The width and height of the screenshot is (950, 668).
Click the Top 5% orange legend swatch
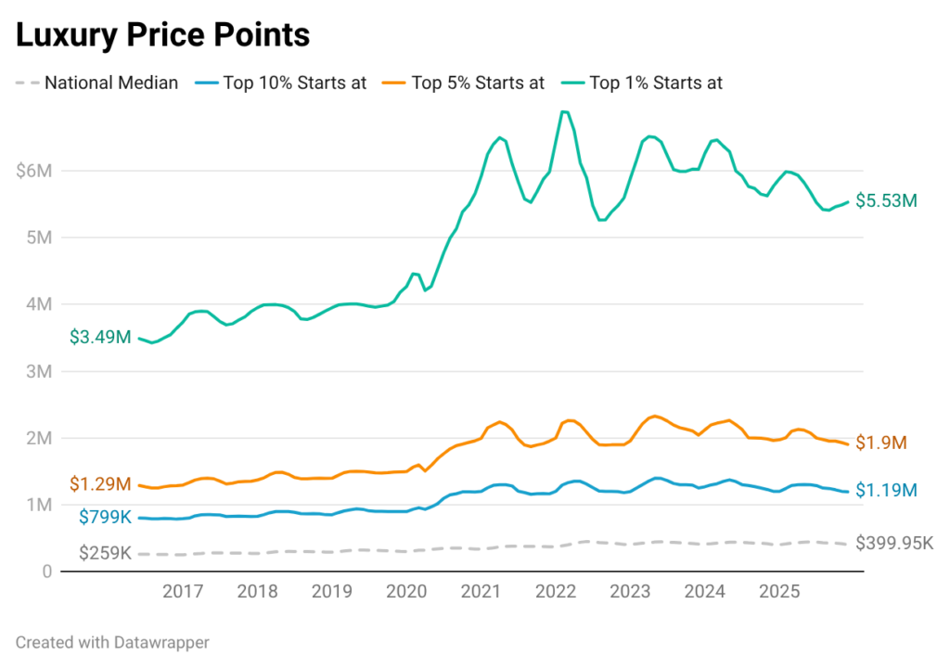click(394, 83)
